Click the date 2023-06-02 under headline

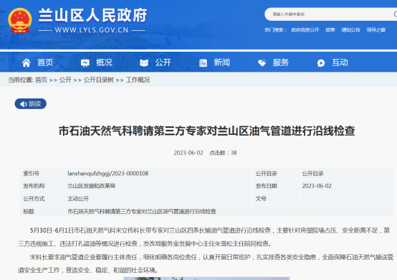pyautogui.click(x=188, y=153)
